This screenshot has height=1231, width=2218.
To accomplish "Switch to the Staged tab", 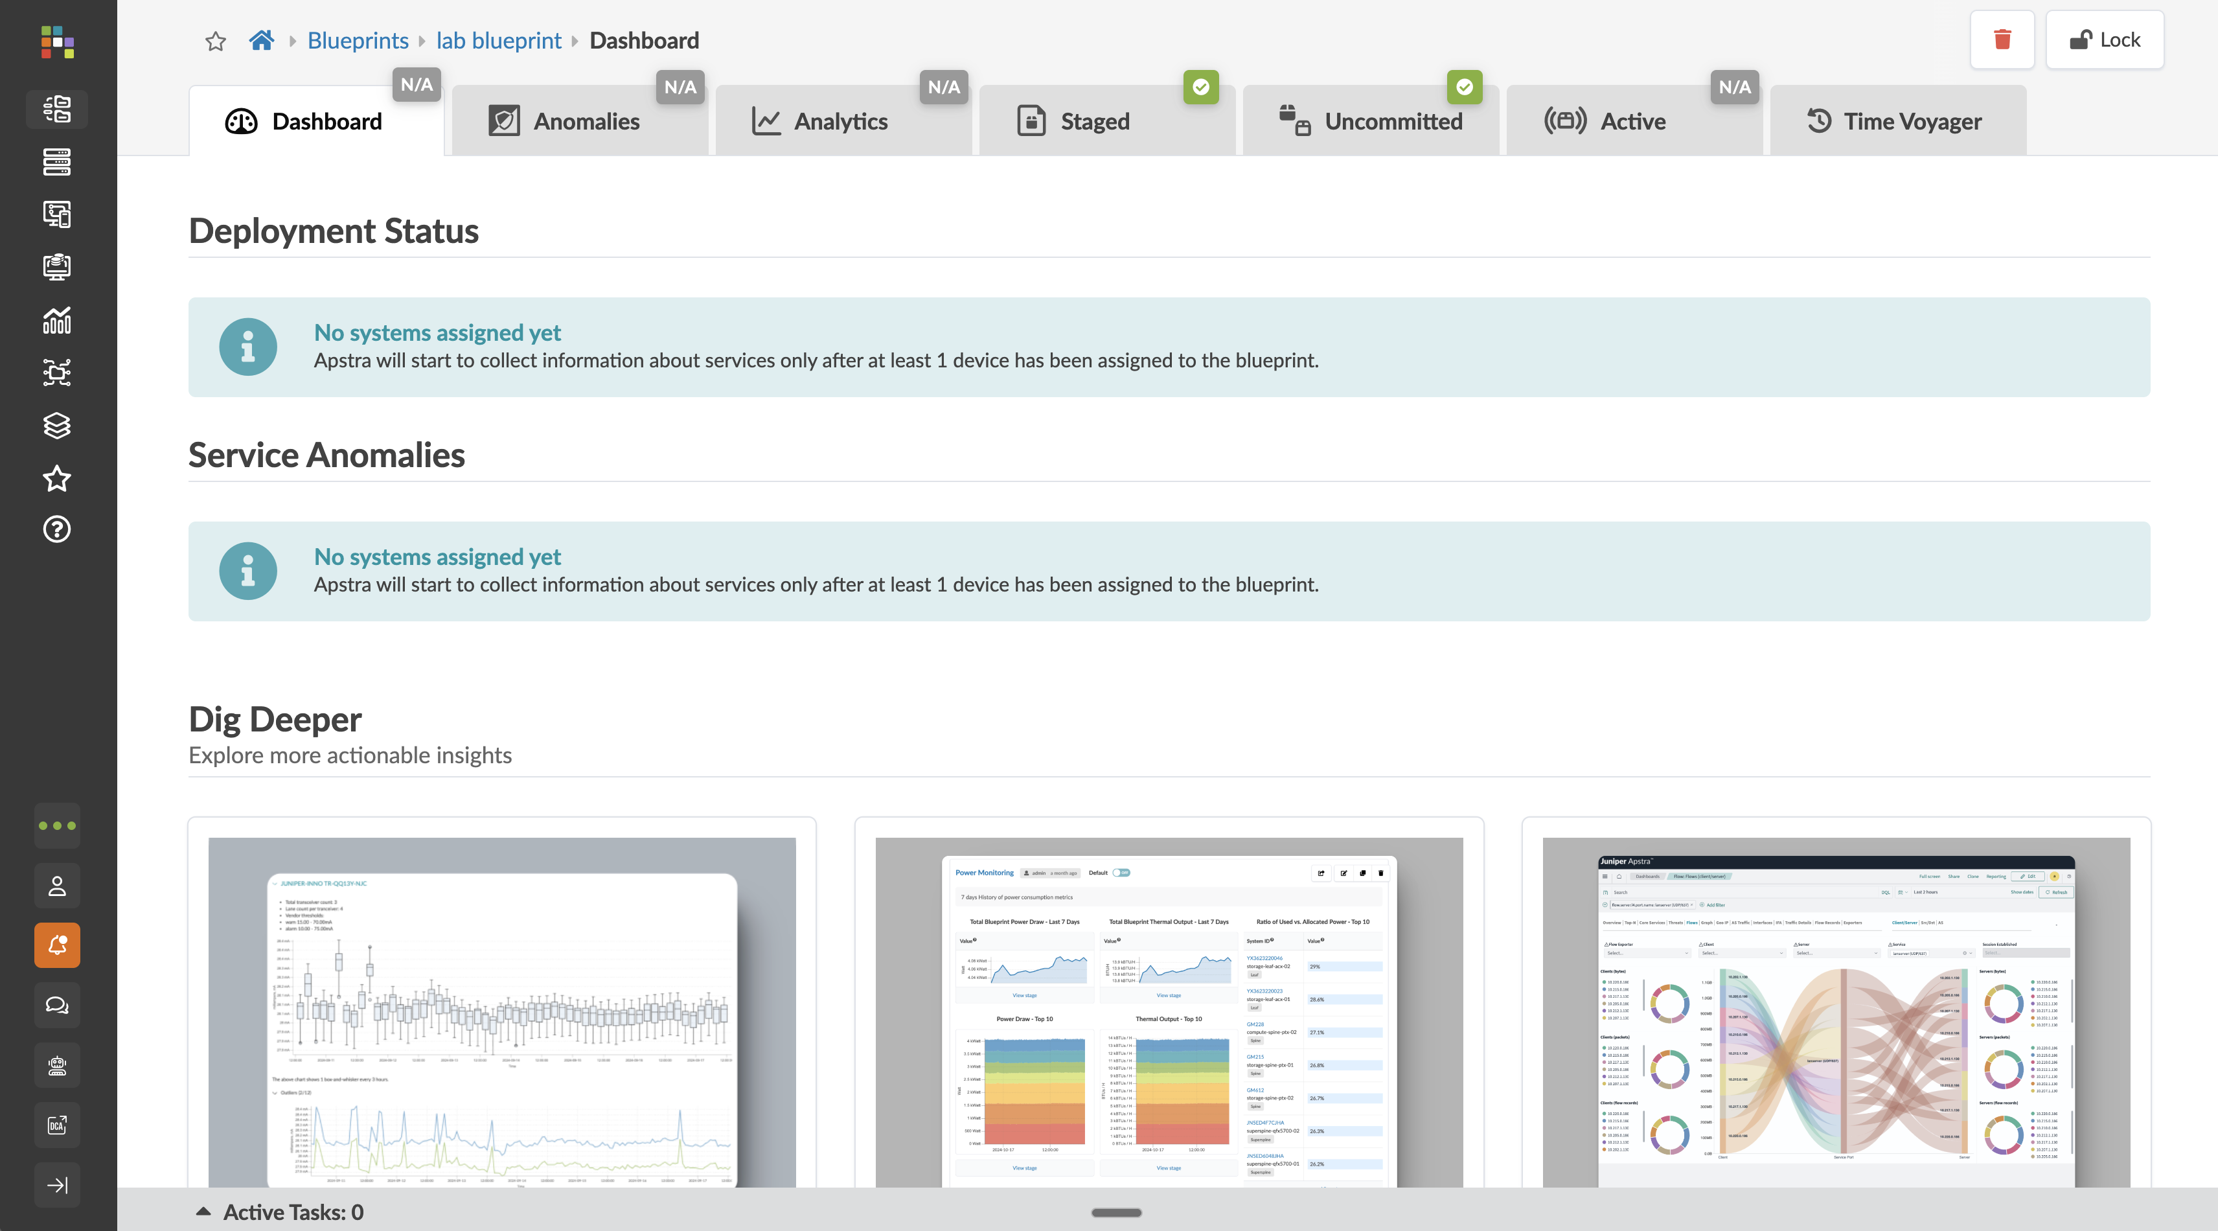I will pos(1094,121).
